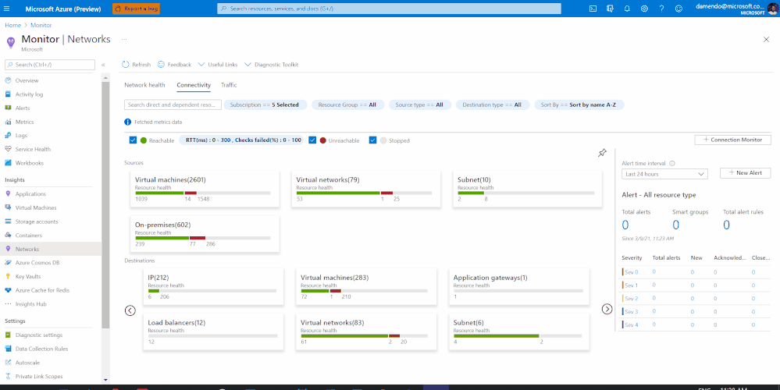
Task: Open feedback smiley icon in header
Action: click(679, 9)
